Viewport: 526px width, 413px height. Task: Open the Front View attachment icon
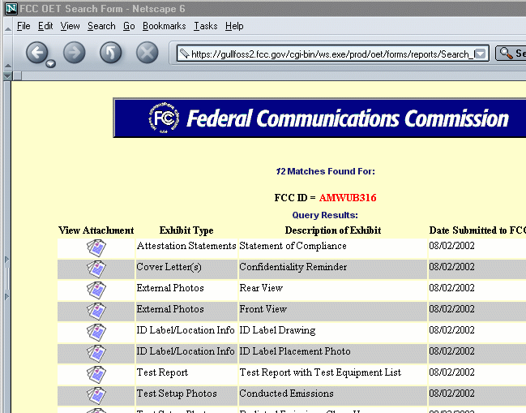[96, 310]
